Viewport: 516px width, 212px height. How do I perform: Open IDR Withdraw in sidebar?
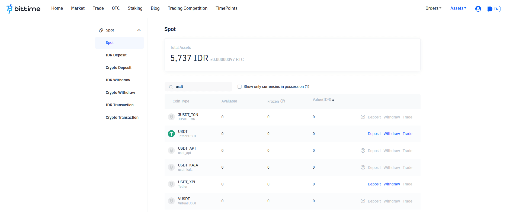pyautogui.click(x=118, y=80)
